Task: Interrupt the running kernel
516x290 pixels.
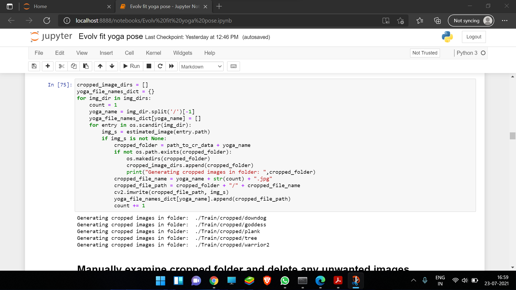Action: 149,66
